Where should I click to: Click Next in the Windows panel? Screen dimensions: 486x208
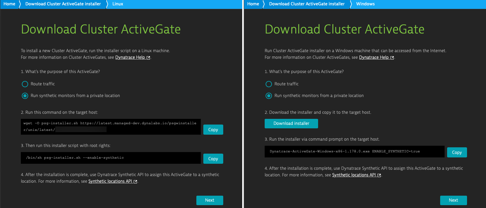coord(453,200)
